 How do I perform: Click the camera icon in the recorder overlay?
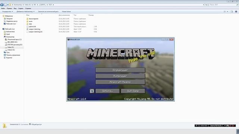click(x=227, y=126)
